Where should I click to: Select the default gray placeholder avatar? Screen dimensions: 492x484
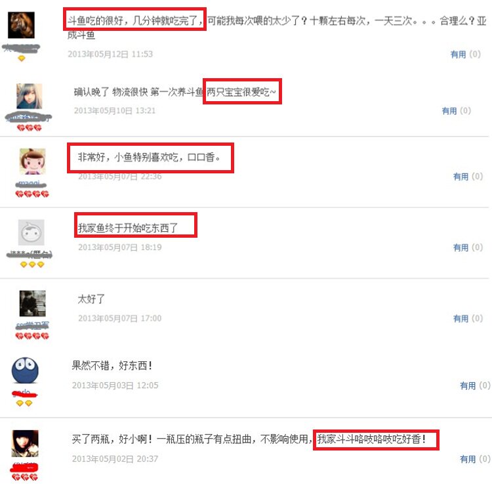click(x=31, y=232)
